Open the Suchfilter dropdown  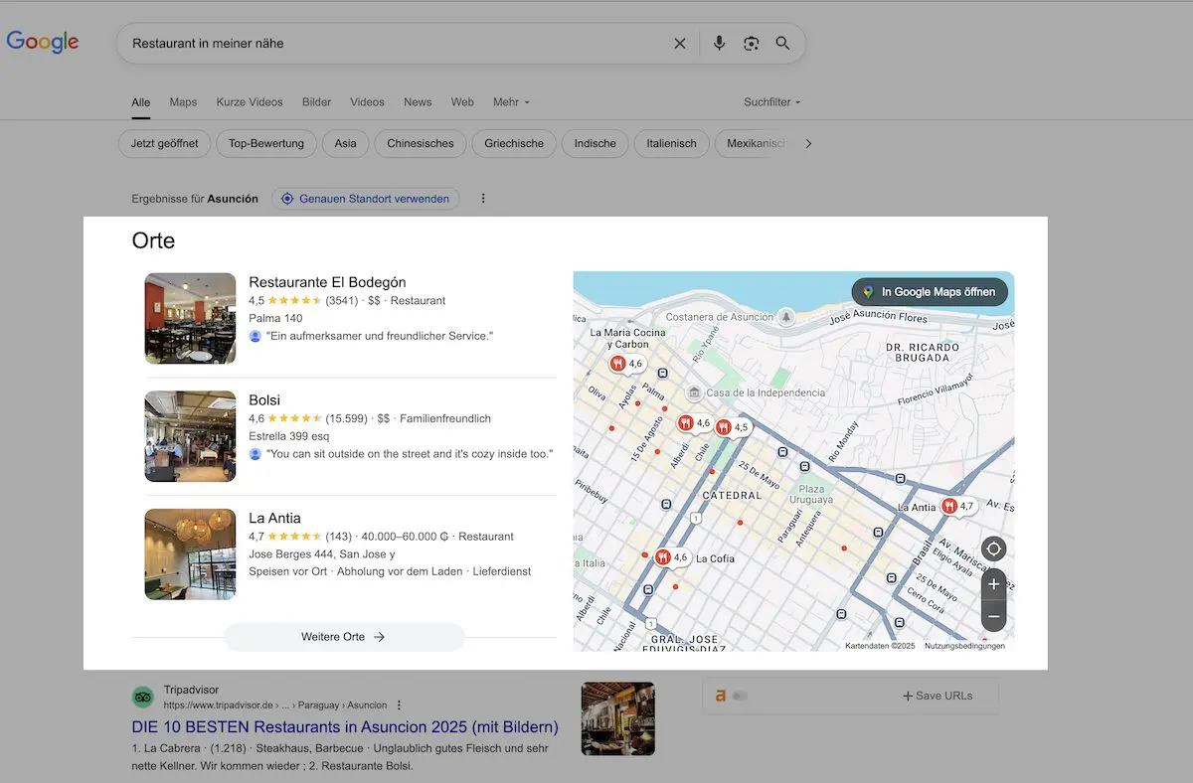[771, 102]
